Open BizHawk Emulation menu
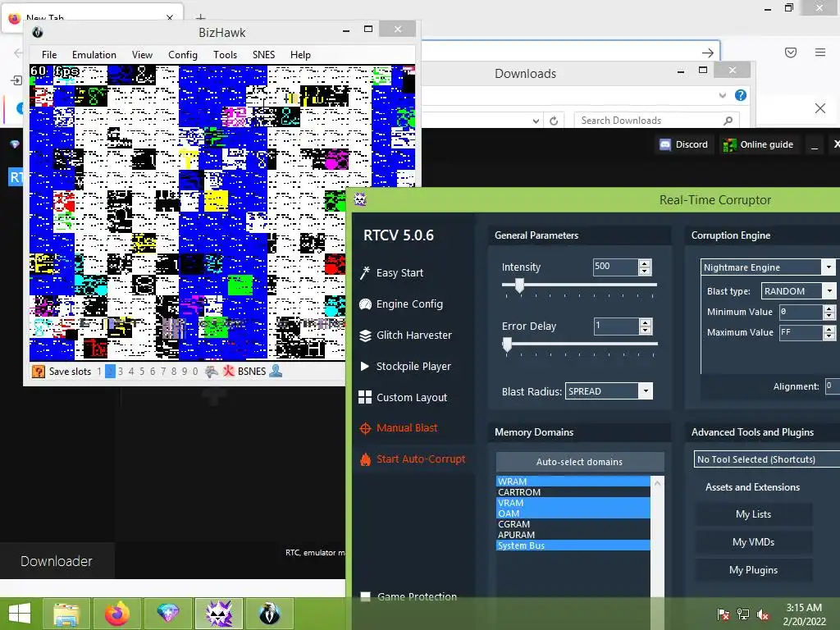The height and width of the screenshot is (630, 840). coord(94,55)
